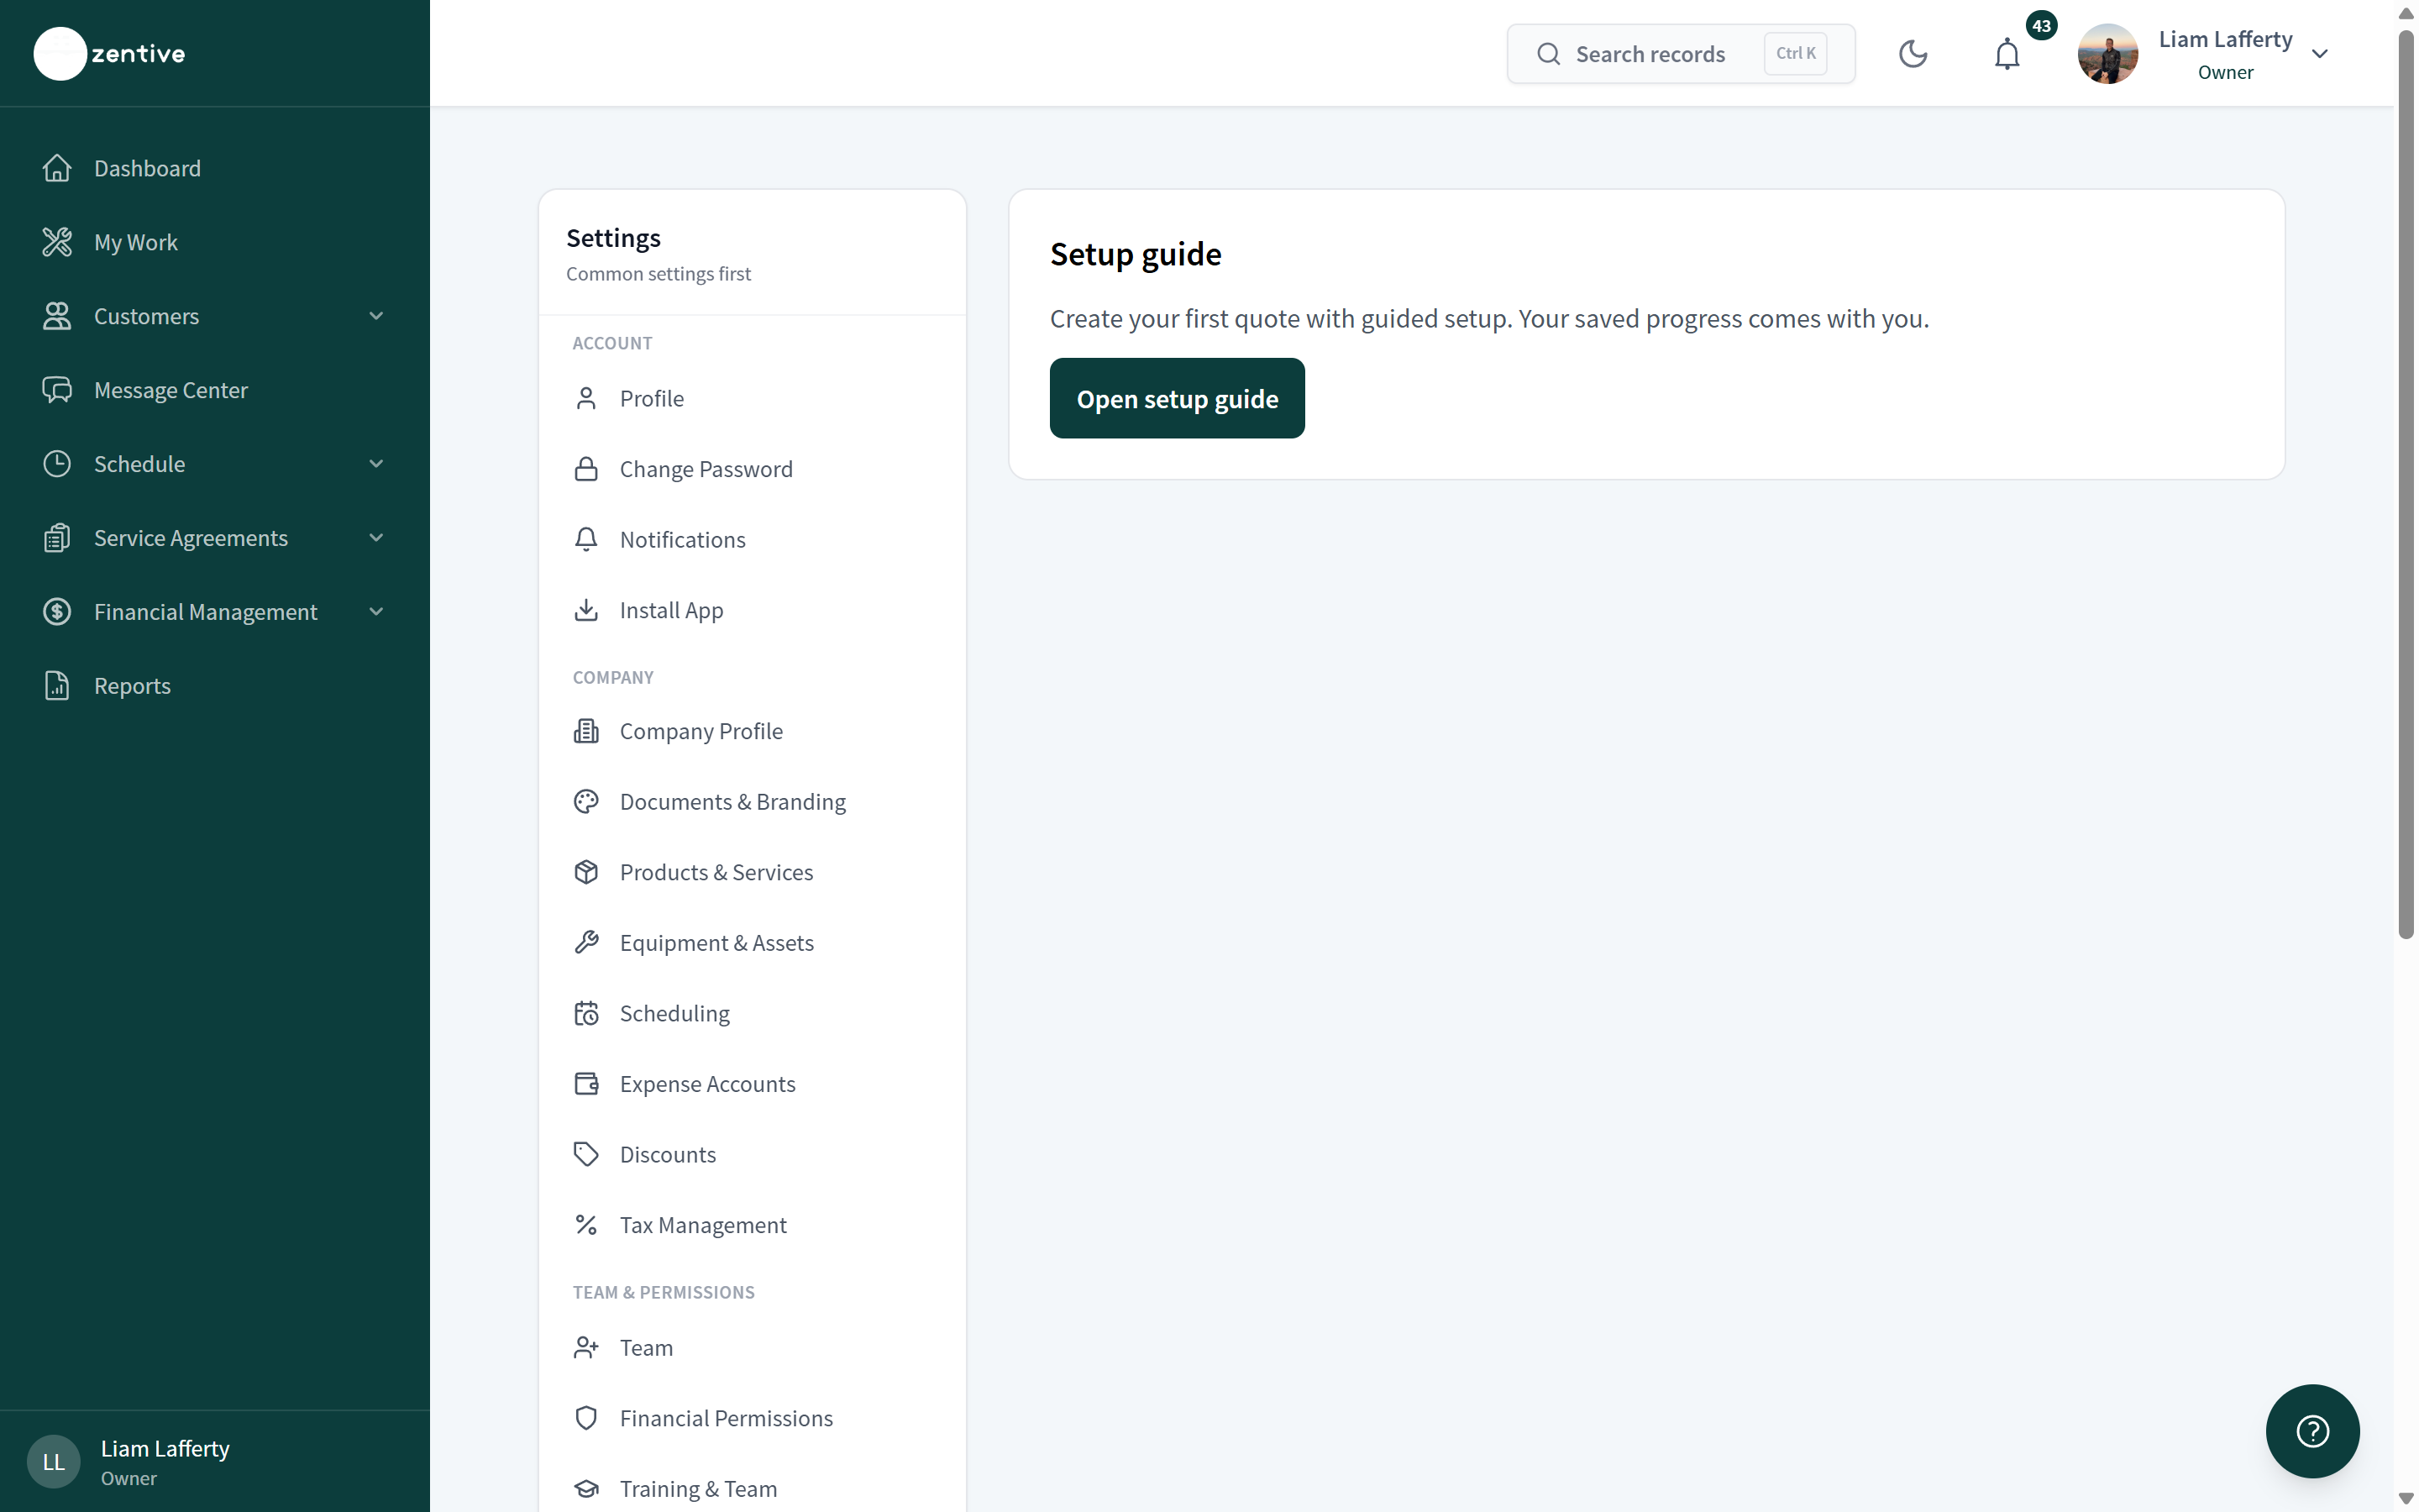The image size is (2419, 1512).
Task: Open Company Profile settings
Action: click(x=753, y=731)
